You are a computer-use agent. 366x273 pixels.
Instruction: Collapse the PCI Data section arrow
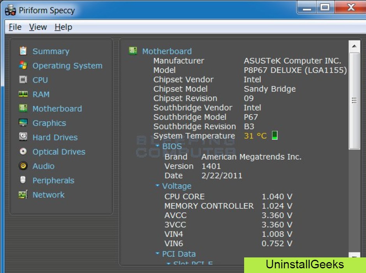(x=157, y=253)
